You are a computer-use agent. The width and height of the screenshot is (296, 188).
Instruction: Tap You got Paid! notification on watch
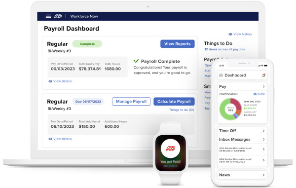(x=171, y=161)
